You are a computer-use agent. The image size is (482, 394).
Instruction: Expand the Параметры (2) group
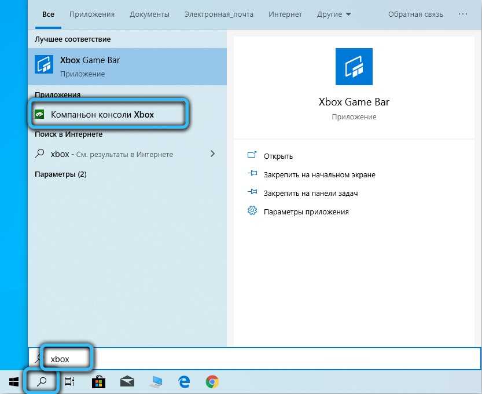61,174
